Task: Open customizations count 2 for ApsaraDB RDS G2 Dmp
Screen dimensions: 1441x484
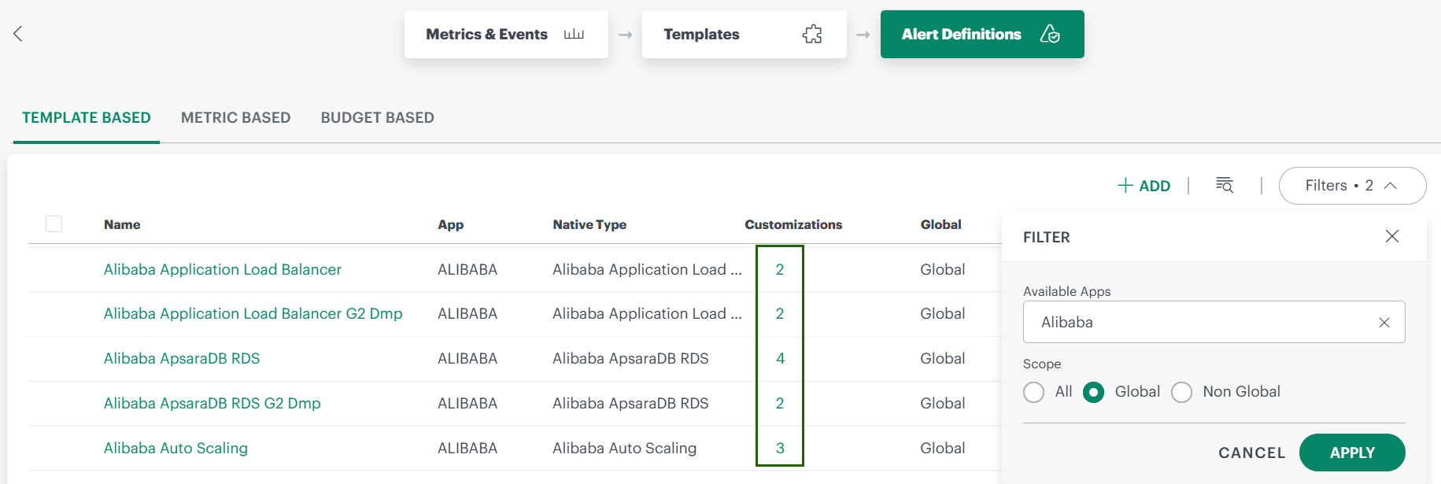Action: coord(780,403)
